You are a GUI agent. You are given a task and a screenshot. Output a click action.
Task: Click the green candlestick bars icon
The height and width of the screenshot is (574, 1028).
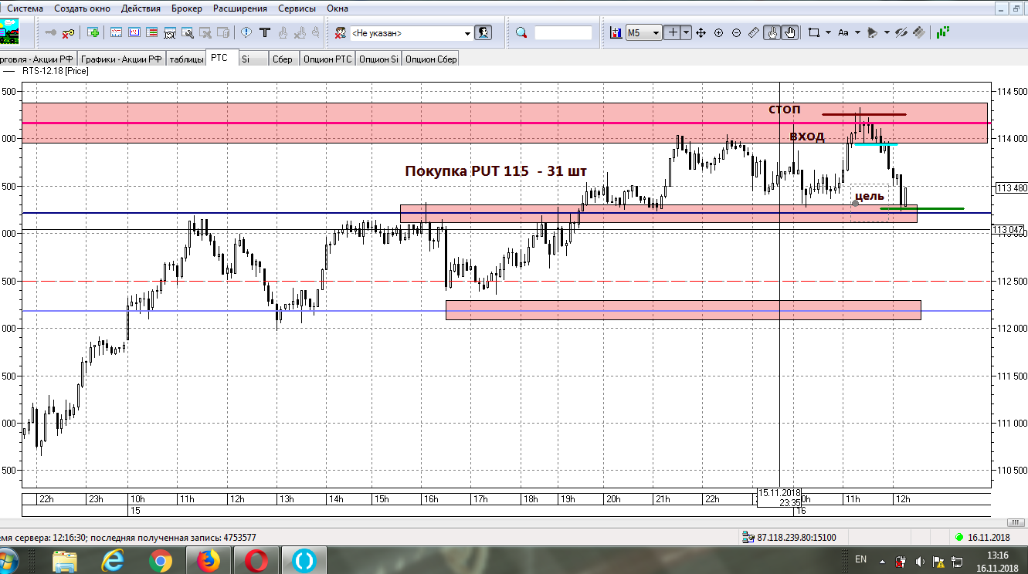(x=943, y=33)
